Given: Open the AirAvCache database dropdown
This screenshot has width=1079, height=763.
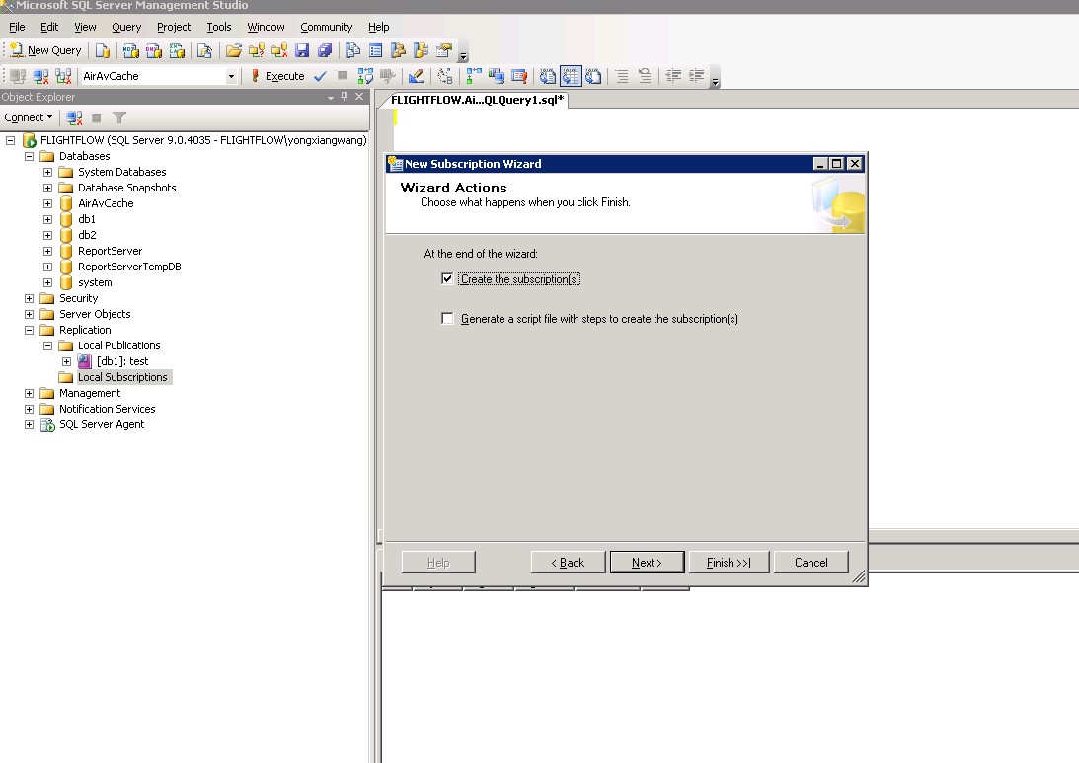Looking at the screenshot, I should (x=231, y=76).
